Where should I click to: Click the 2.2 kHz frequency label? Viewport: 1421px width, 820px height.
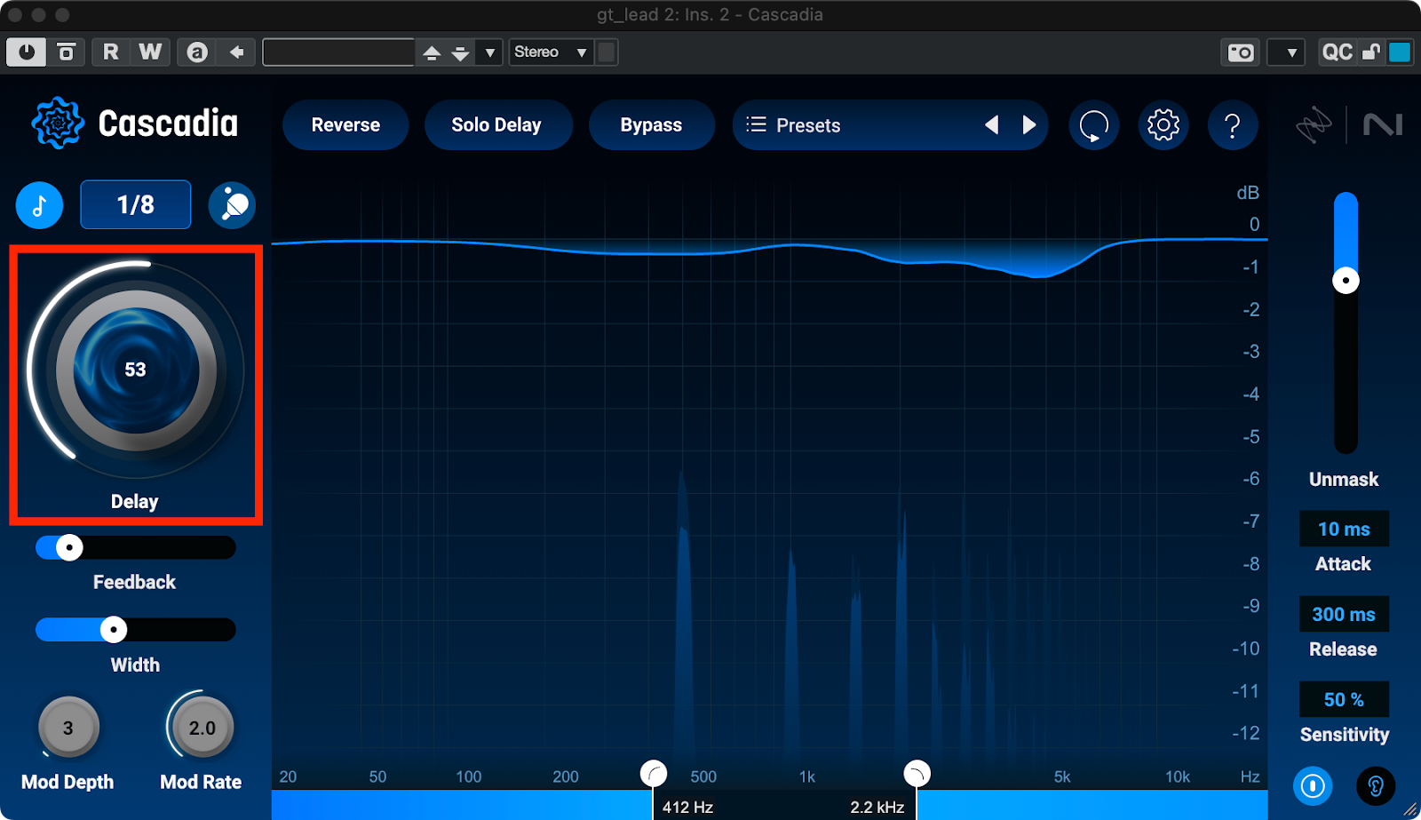(x=877, y=808)
